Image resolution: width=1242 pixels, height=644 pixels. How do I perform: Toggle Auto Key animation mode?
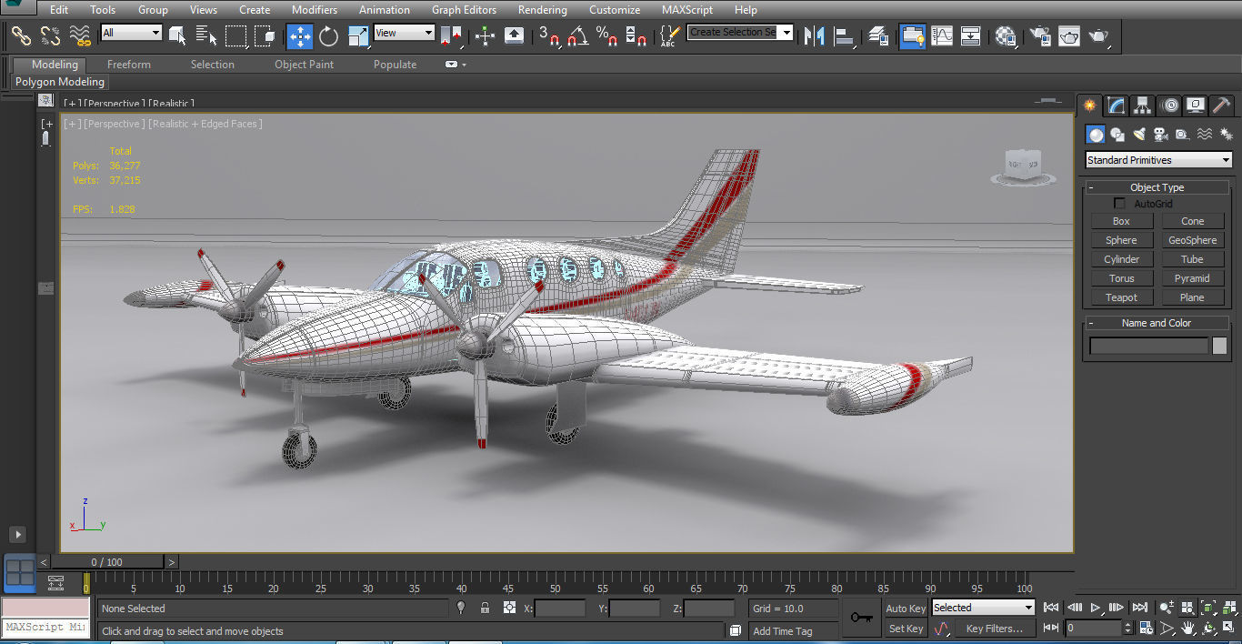pos(905,609)
